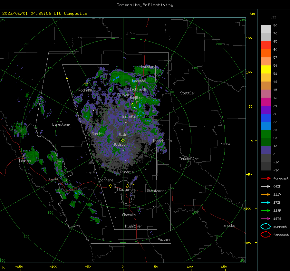290x271 pixels.
Task: Click the Hanna city label
Action: (x=225, y=144)
